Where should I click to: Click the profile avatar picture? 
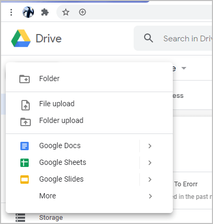pyautogui.click(x=28, y=12)
